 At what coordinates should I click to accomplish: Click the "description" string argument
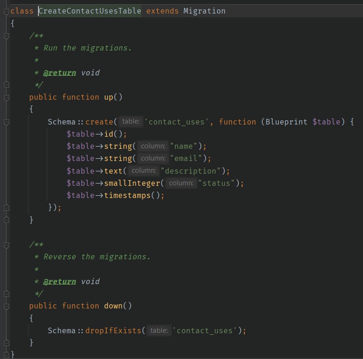[x=191, y=171]
